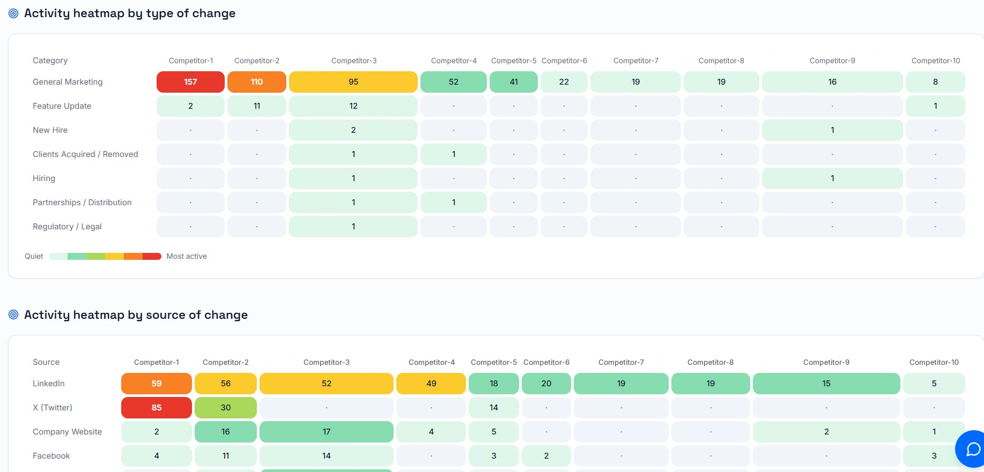Click the 22 cell under Competitor-6
984x472 pixels.
click(x=564, y=82)
